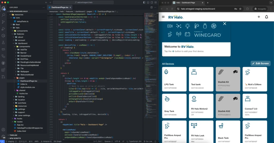The height and width of the screenshot is (143, 274).
Task: Open Search in the VS Code activity bar
Action: [3, 15]
